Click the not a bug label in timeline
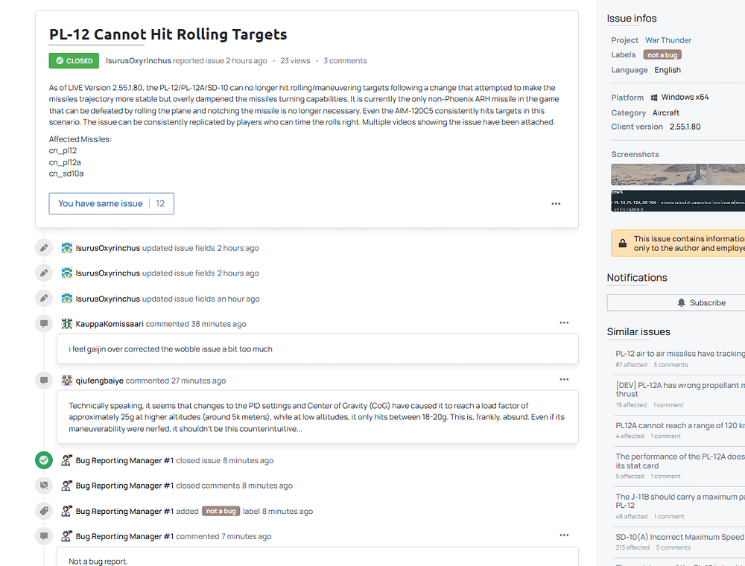Viewport: 745px width, 566px height. [221, 511]
